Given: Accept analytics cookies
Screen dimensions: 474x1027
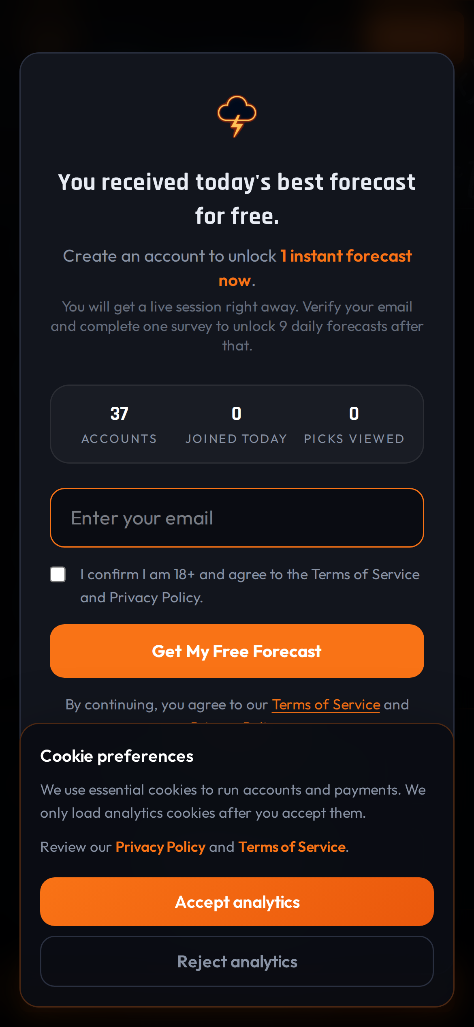Looking at the screenshot, I should click(x=237, y=902).
